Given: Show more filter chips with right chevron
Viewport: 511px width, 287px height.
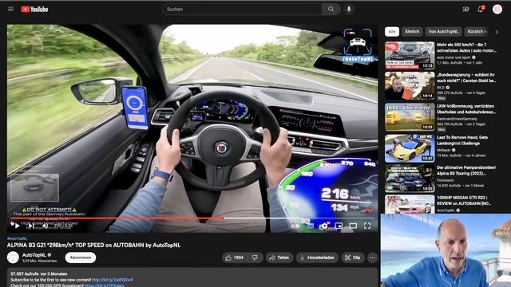Looking at the screenshot, I should click(x=497, y=32).
